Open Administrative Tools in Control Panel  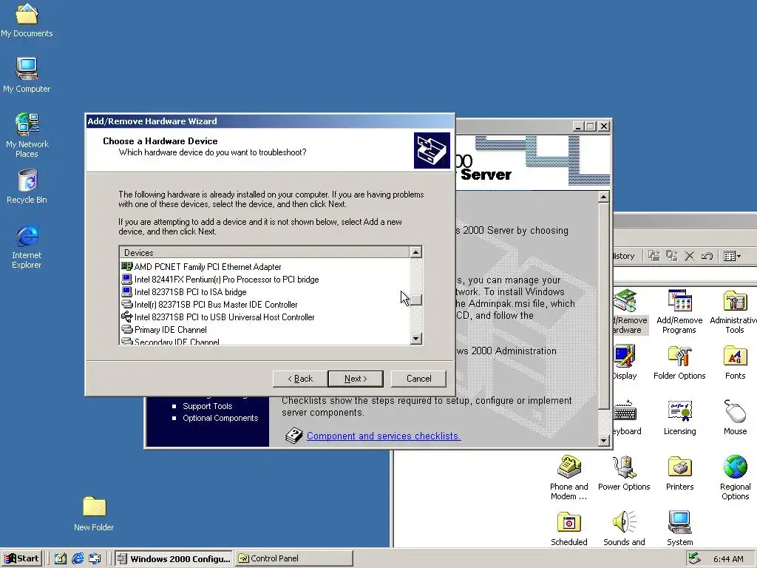coord(734,311)
